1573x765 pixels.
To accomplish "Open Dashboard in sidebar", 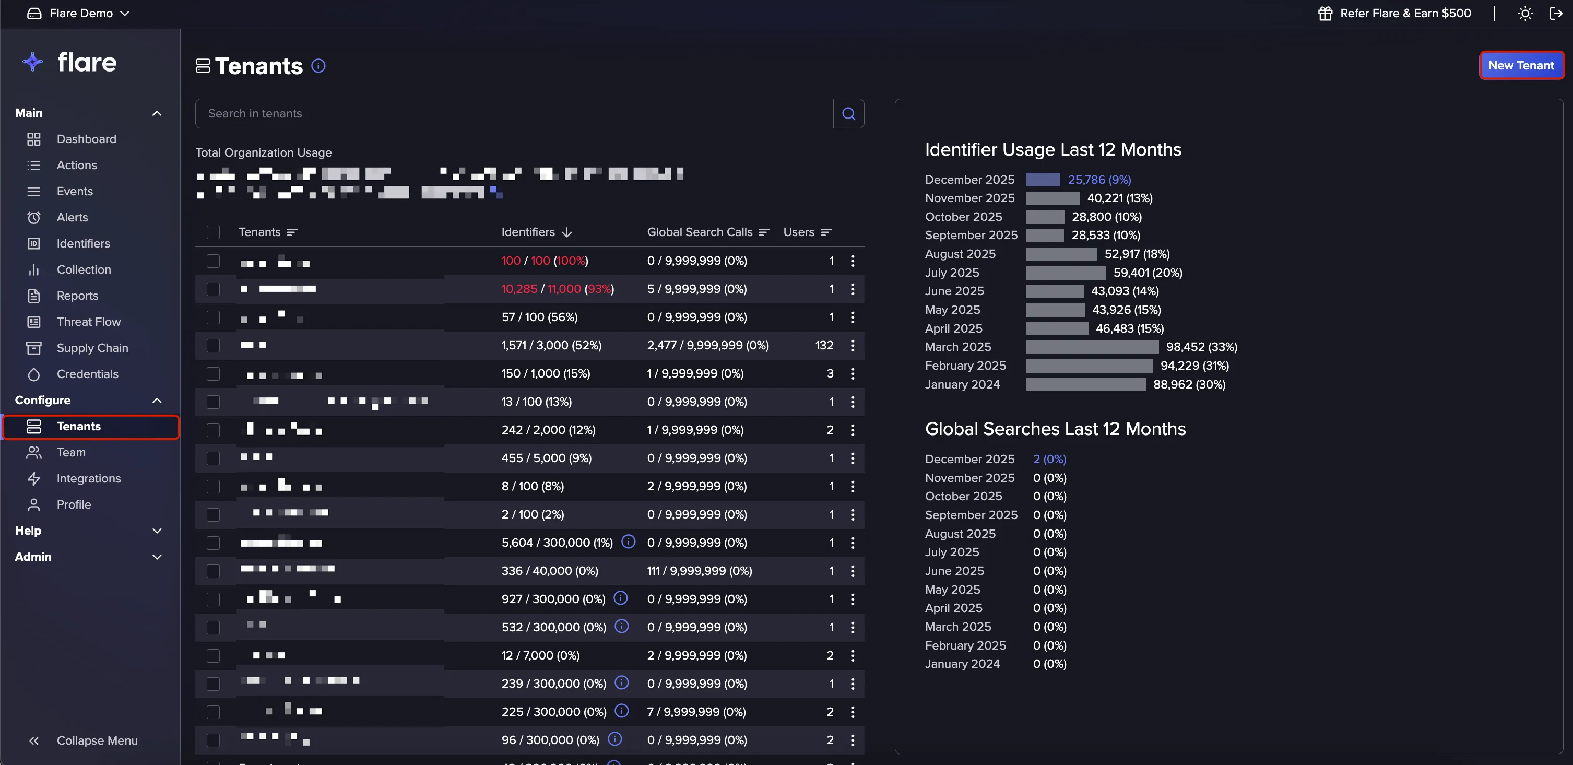I will click(x=86, y=139).
